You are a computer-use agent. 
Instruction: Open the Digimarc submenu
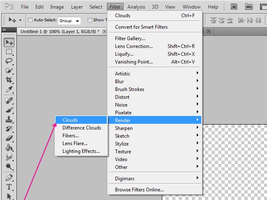click(154, 179)
